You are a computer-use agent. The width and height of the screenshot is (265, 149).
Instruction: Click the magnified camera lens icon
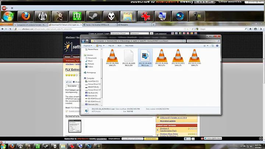click(x=180, y=16)
